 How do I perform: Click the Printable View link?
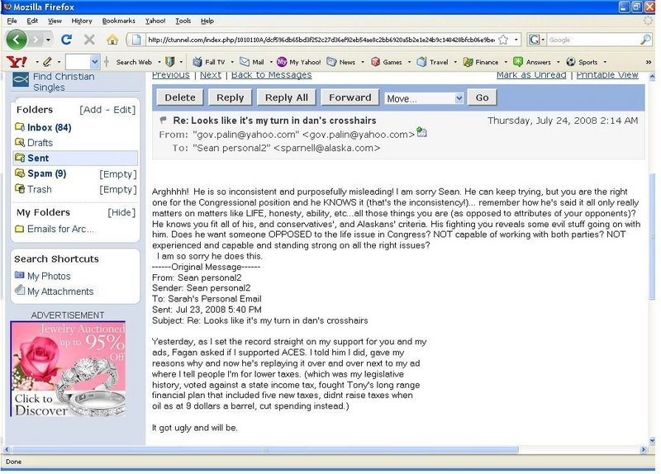tap(607, 75)
